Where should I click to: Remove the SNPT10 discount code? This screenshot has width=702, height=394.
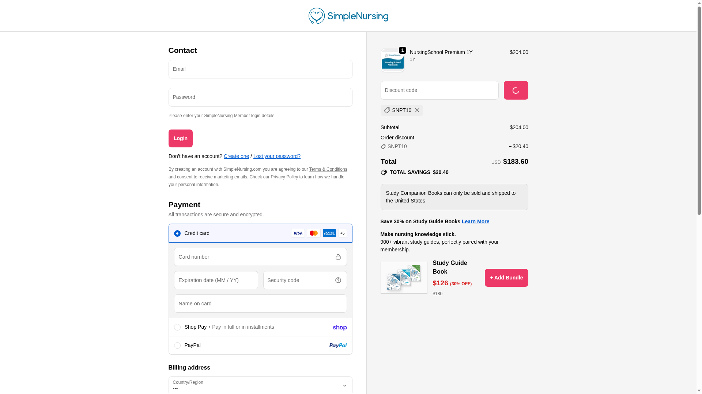(x=417, y=110)
